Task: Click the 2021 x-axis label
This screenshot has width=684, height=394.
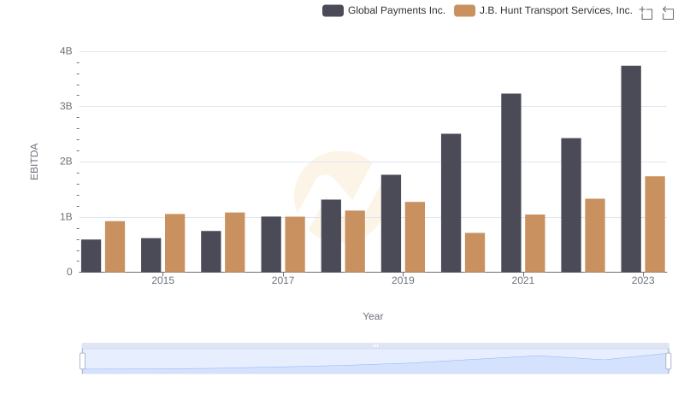Action: click(x=523, y=280)
